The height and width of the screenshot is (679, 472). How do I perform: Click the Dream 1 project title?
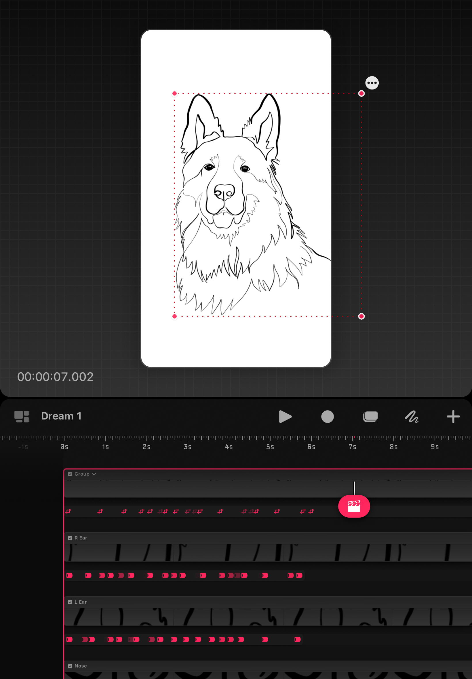click(x=61, y=416)
